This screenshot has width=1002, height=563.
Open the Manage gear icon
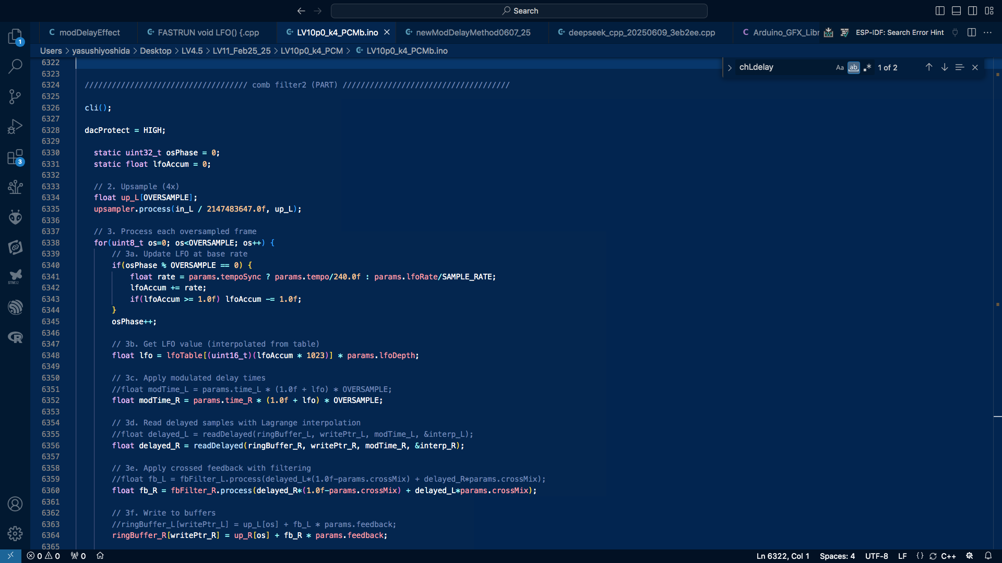click(15, 533)
